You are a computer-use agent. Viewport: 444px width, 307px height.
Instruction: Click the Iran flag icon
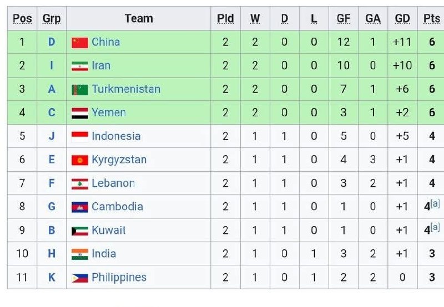(79, 66)
